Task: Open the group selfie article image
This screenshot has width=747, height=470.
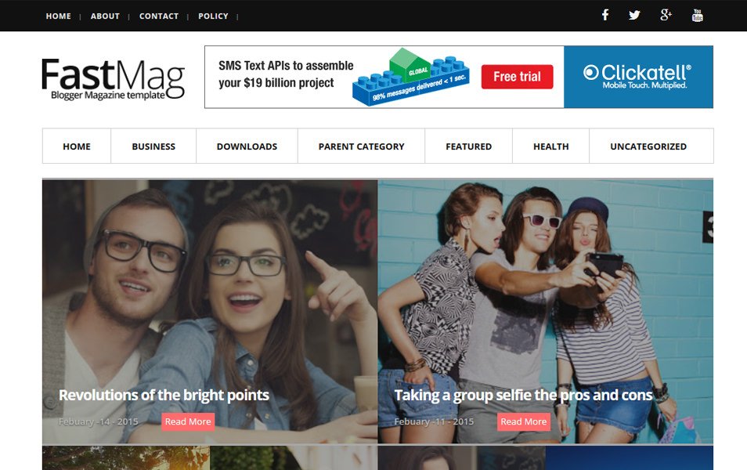Action: (x=546, y=312)
